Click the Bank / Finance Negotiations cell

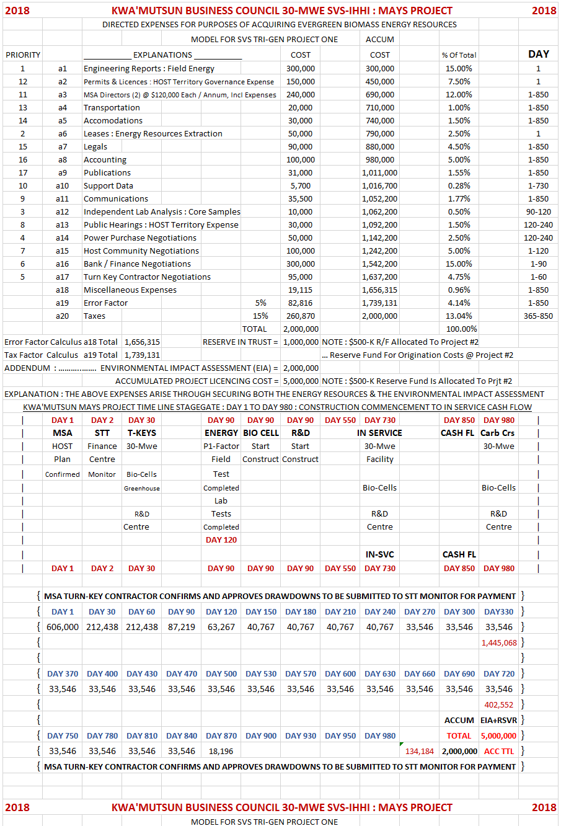click(138, 264)
